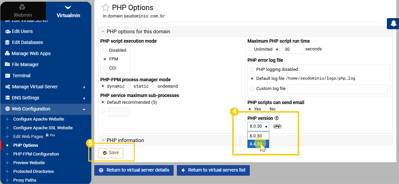This screenshot has height=184, width=399.
Task: Click the favorite star icon beside PHP Options
Action: [x=105, y=8]
